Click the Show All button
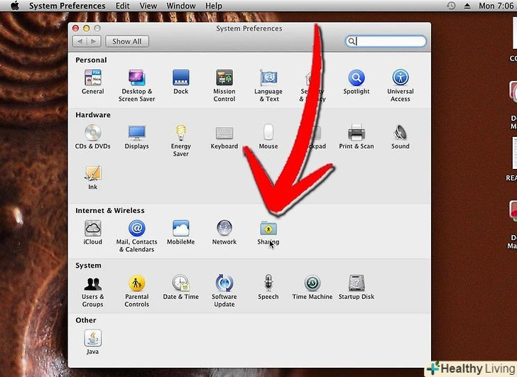Screen dimensions: 517x377 coord(127,41)
